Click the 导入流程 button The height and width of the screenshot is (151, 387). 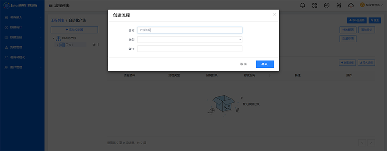(x=366, y=63)
